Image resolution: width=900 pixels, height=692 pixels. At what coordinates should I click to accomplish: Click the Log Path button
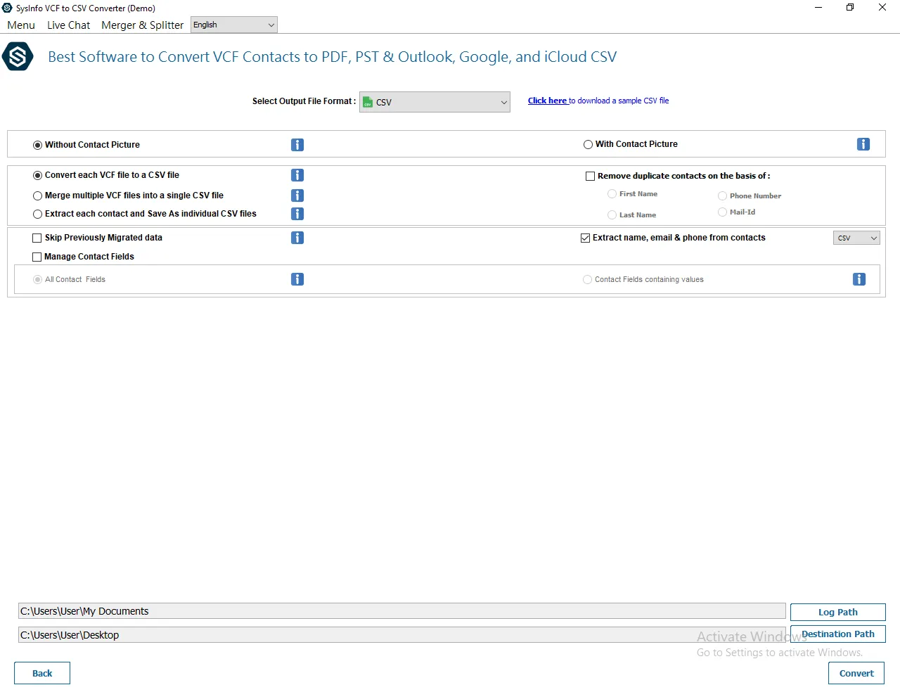click(838, 612)
